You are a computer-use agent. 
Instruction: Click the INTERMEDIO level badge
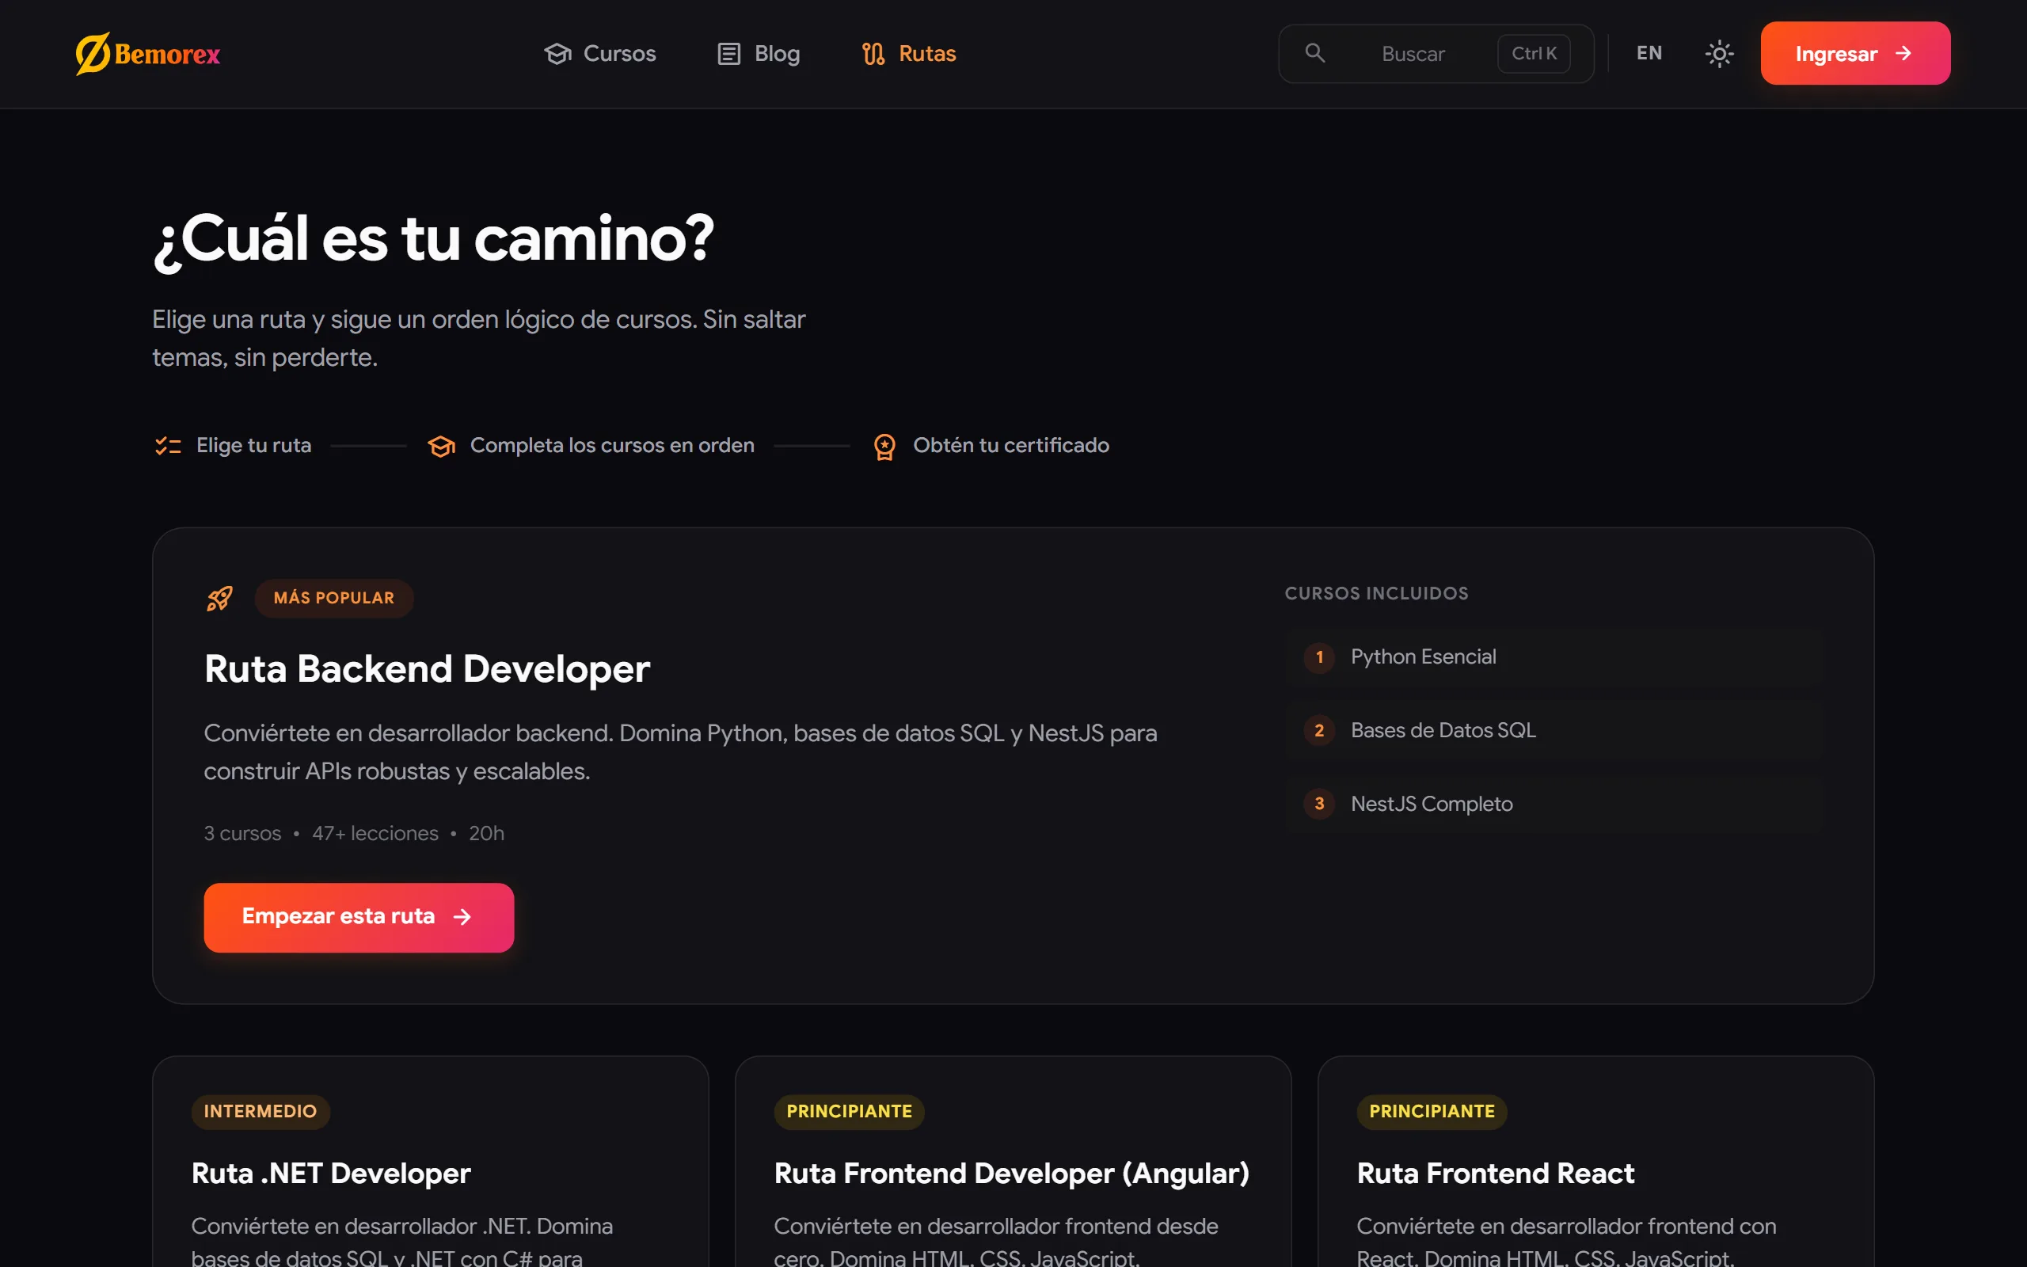pos(261,1112)
